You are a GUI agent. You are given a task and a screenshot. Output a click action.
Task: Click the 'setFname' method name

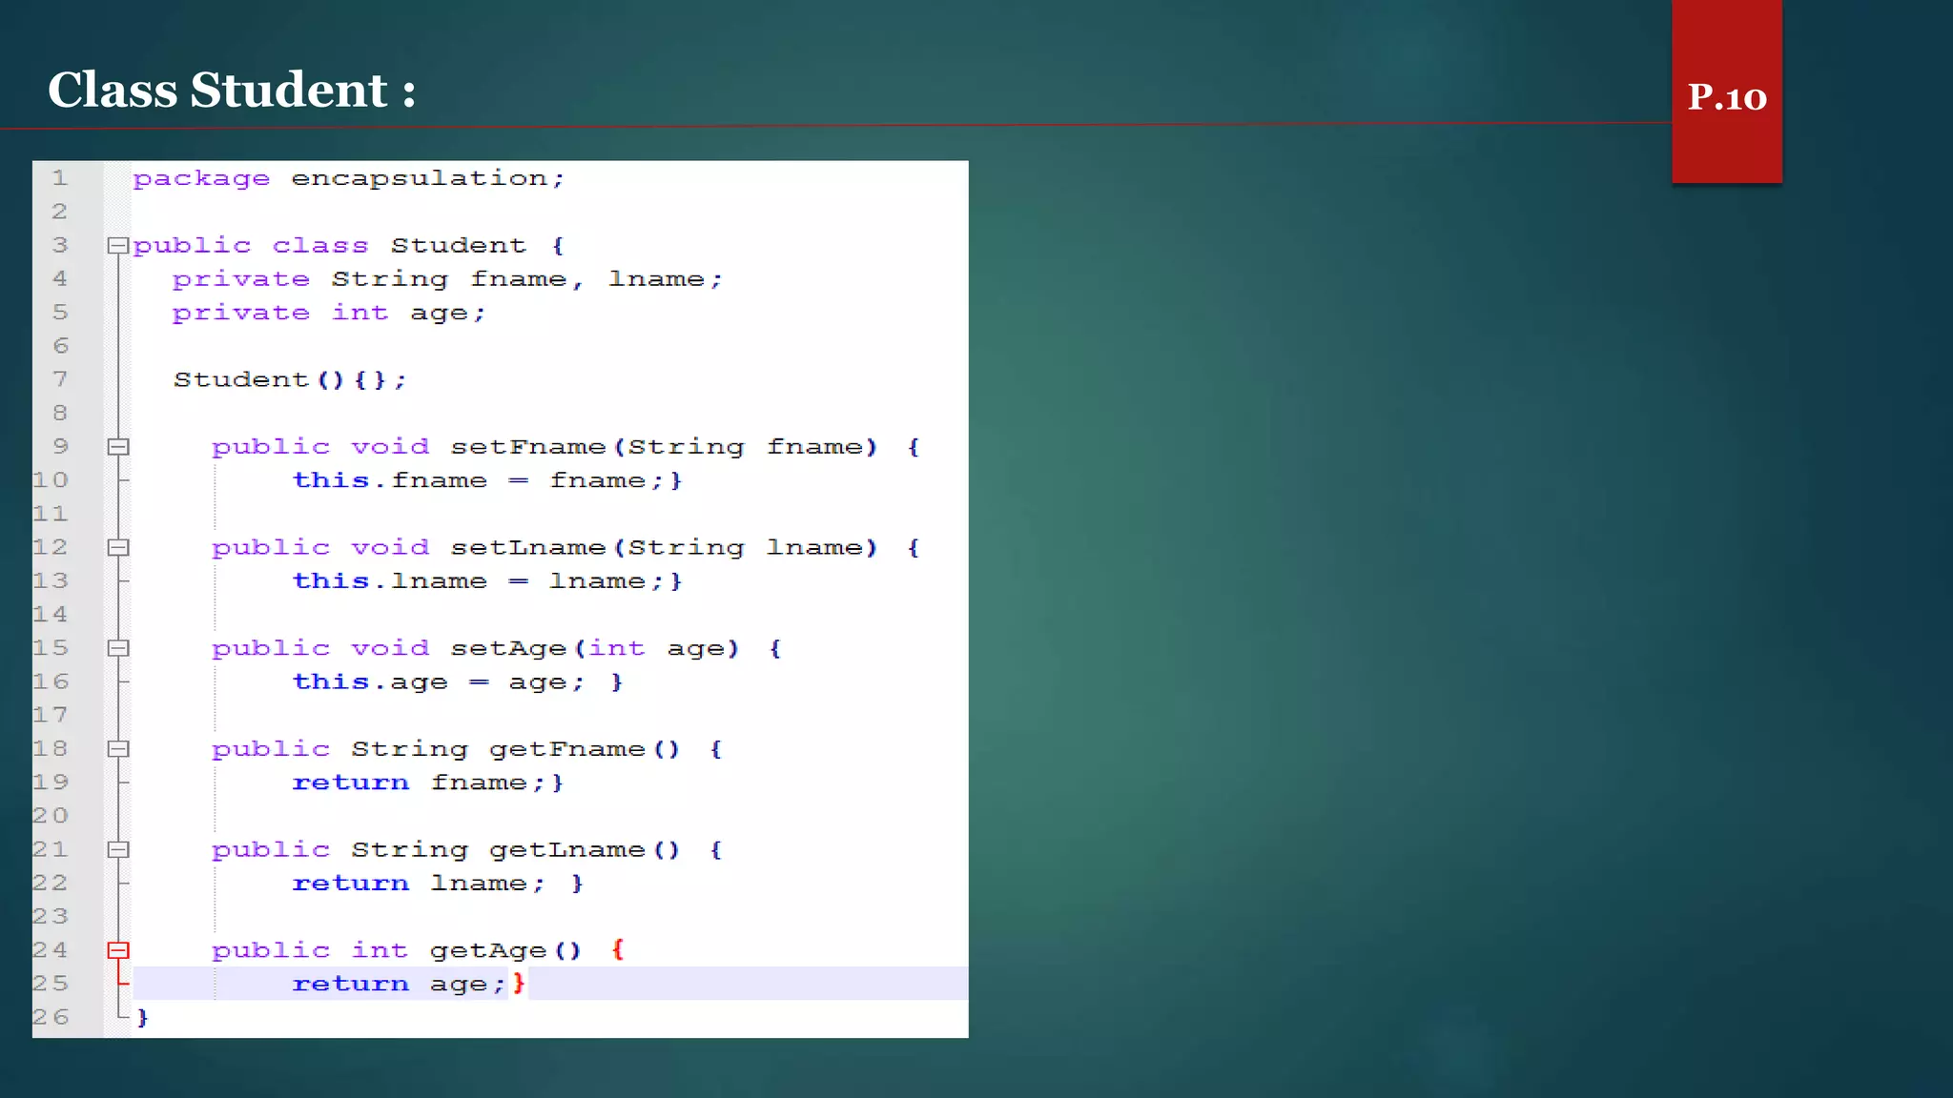click(x=527, y=447)
